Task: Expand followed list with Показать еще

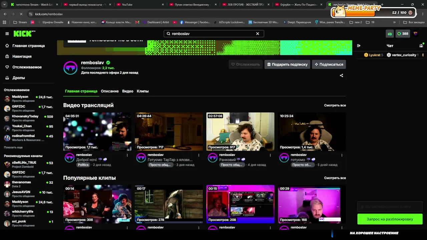Action: (x=13, y=147)
